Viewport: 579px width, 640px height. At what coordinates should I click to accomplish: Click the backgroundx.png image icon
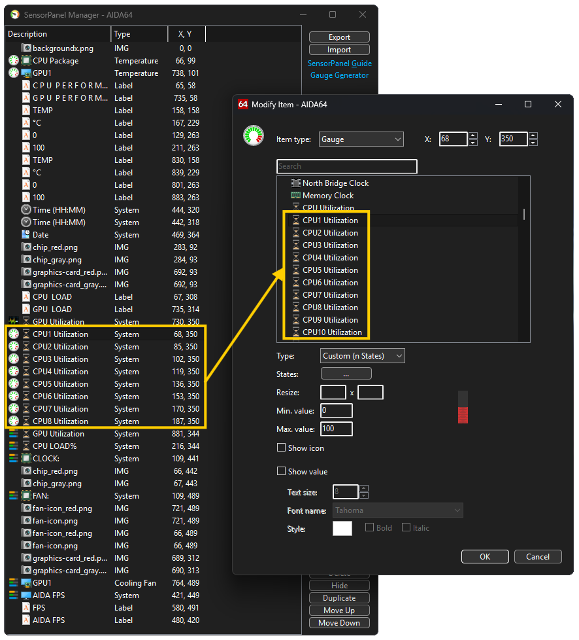point(27,48)
